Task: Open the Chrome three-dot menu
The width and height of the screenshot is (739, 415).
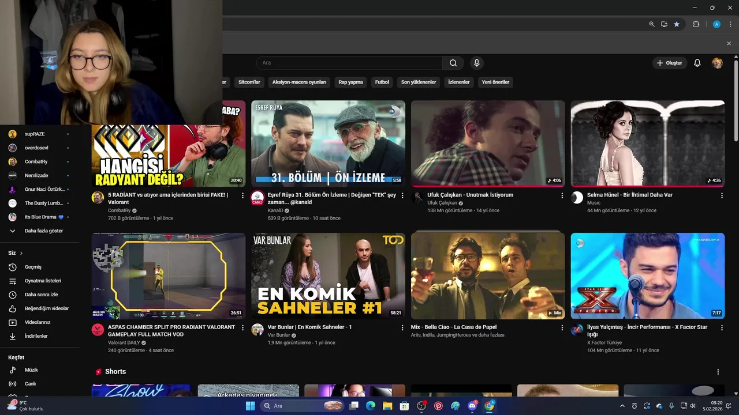Action: point(730,24)
